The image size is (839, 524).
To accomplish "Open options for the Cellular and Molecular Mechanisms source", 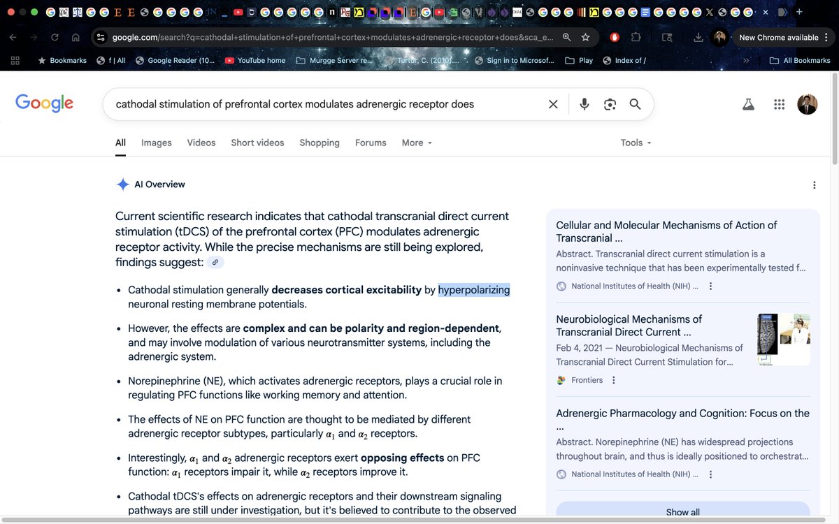I will pos(711,286).
